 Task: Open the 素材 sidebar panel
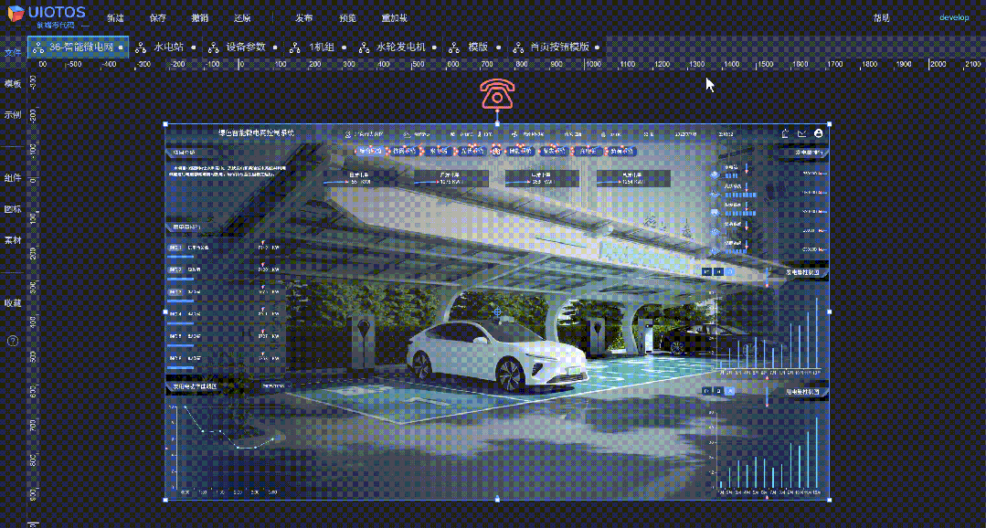[13, 240]
